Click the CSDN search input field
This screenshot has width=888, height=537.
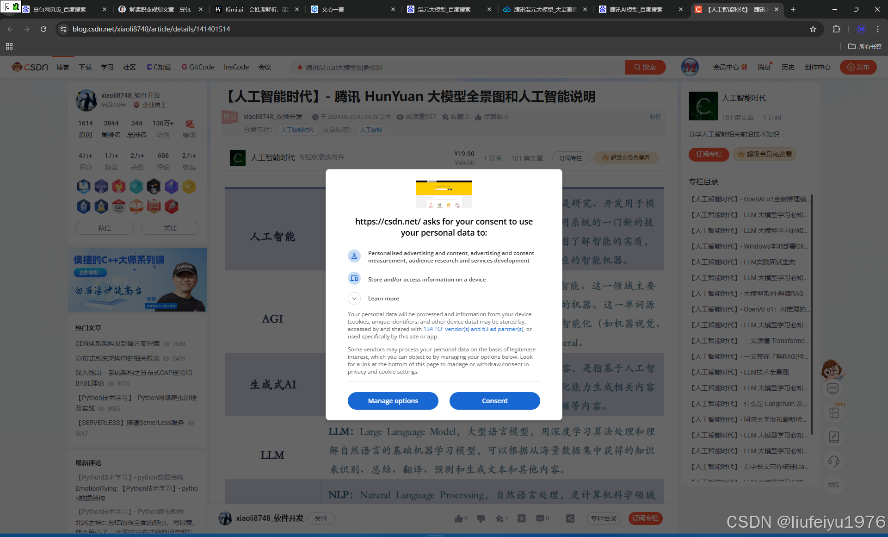click(x=458, y=68)
